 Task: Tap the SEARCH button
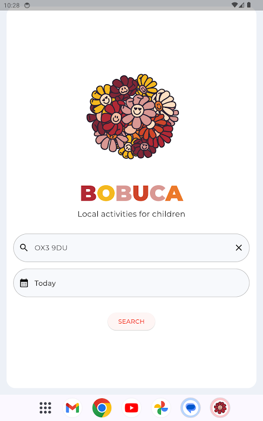[x=131, y=322]
